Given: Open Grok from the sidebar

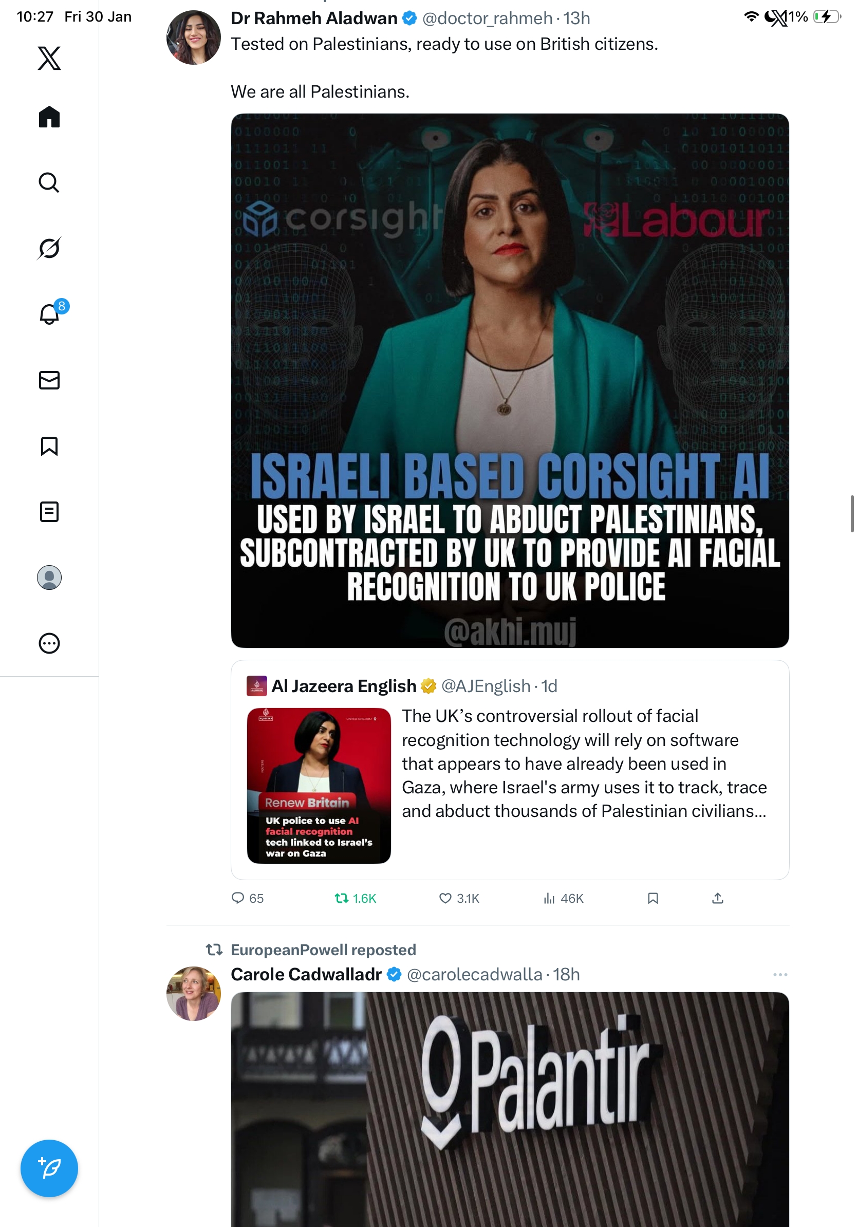Looking at the screenshot, I should pyautogui.click(x=49, y=248).
